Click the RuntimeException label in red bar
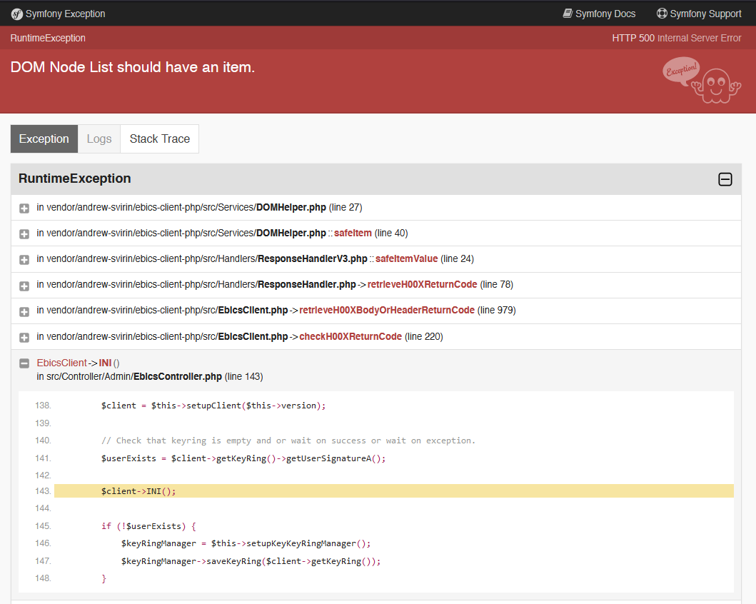The height and width of the screenshot is (604, 756). tap(48, 38)
